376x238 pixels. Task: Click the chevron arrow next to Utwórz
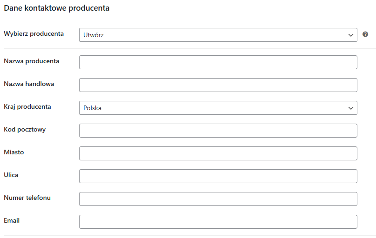tap(350, 35)
